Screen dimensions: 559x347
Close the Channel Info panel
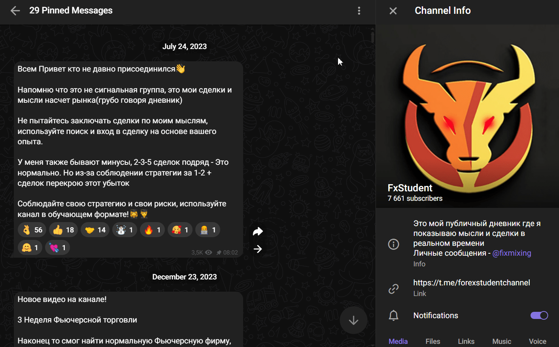(393, 11)
